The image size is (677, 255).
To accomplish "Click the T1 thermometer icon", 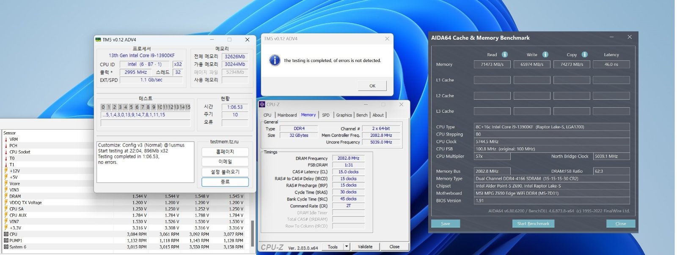I will pos(6,165).
